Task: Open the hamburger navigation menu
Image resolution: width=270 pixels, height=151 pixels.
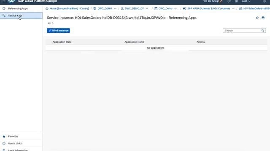Action: click(4, 1)
